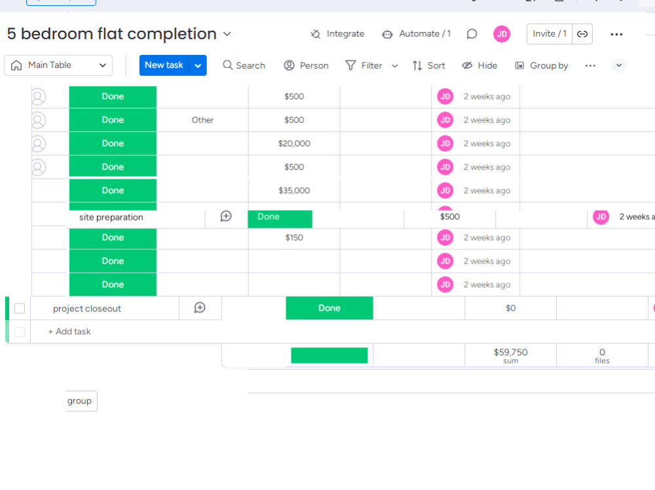Click JD avatar in the $150 row
This screenshot has width=655, height=490.
coord(445,237)
